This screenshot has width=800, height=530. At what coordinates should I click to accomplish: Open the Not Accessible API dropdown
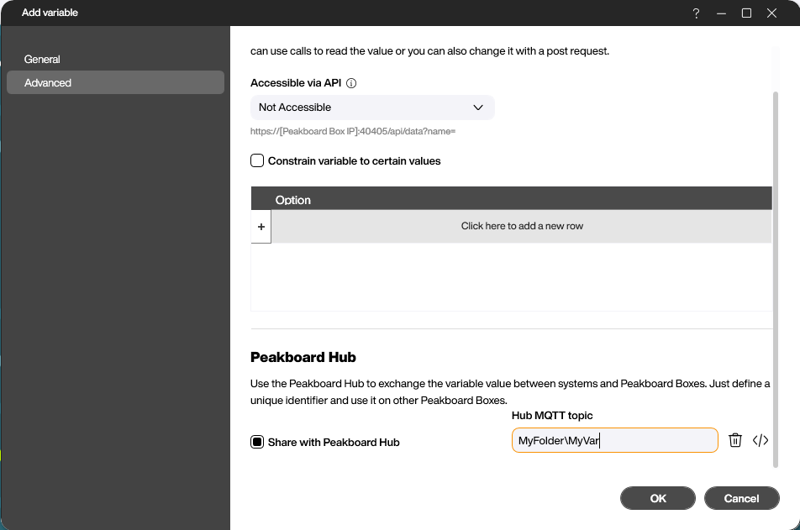tap(372, 108)
